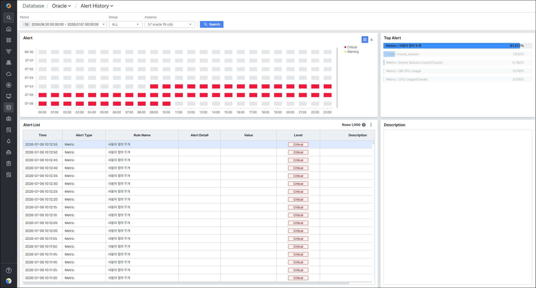The image size is (536, 288).
Task: Open the clipboard report icon in sidebar
Action: click(x=9, y=163)
